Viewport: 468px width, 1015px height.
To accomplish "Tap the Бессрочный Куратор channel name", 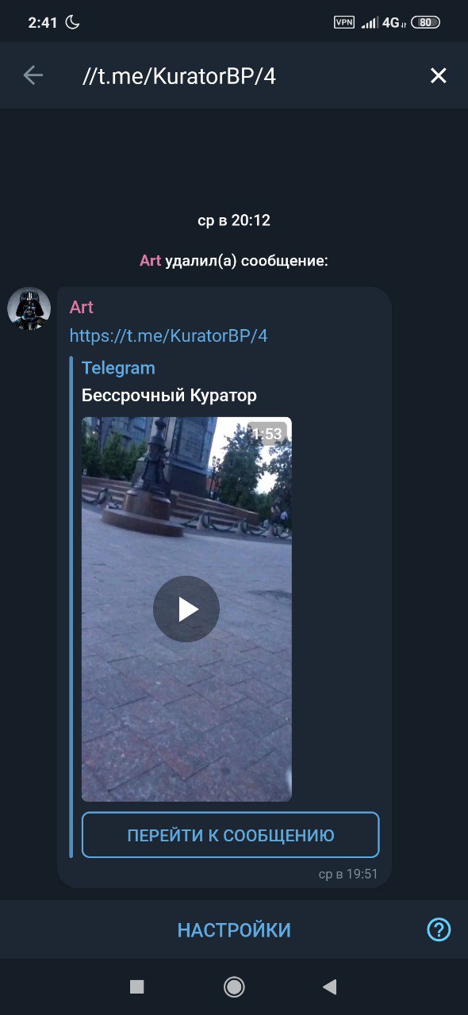I will [169, 396].
